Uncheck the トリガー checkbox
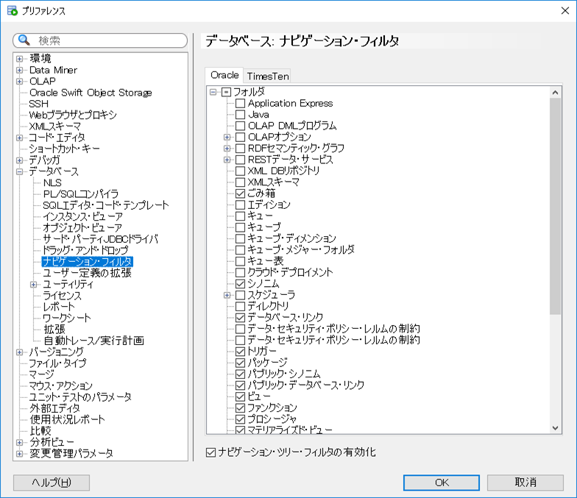This screenshot has height=498, width=577. [240, 352]
